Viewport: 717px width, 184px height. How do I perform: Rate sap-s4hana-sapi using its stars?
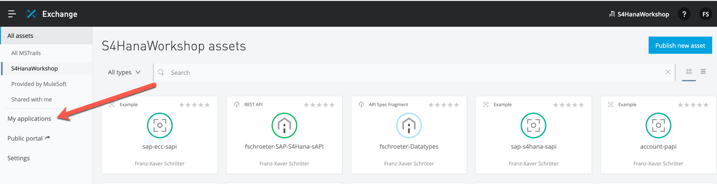tap(568, 105)
